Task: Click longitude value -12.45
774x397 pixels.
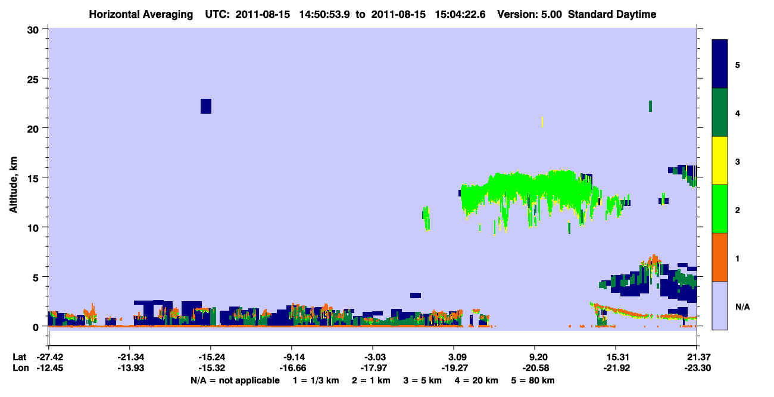Action: coord(50,368)
